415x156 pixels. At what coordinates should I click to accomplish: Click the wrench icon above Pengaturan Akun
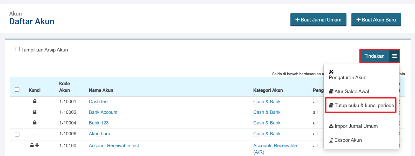331,72
